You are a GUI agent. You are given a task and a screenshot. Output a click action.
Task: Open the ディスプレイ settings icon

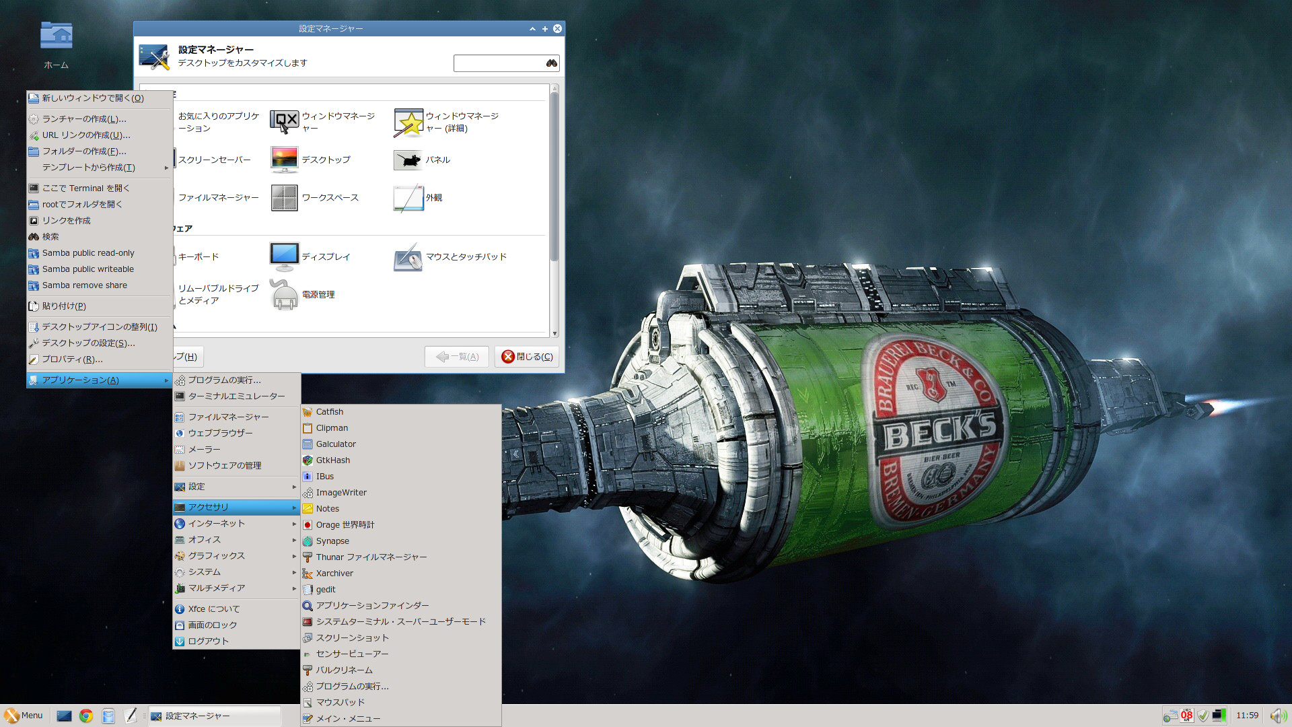point(284,256)
